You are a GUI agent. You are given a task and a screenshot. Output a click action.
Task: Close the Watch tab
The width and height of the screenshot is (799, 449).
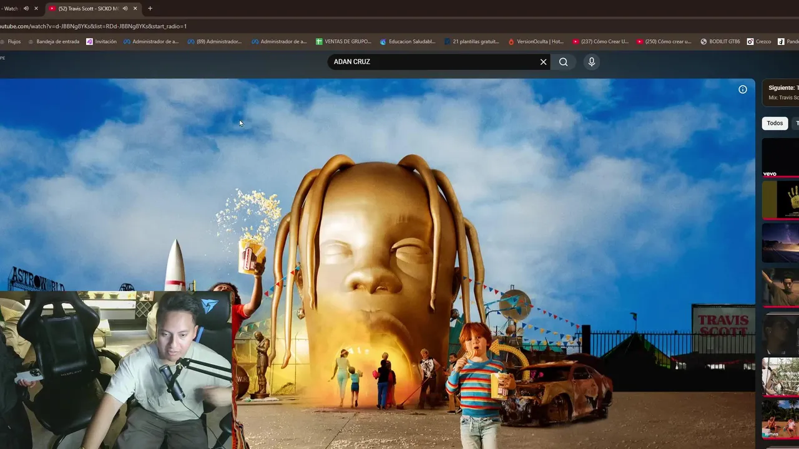click(36, 8)
